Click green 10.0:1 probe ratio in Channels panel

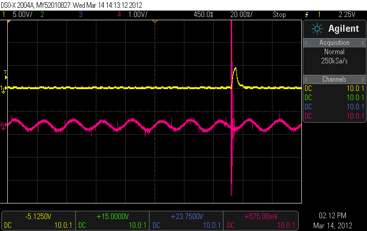coord(356,98)
